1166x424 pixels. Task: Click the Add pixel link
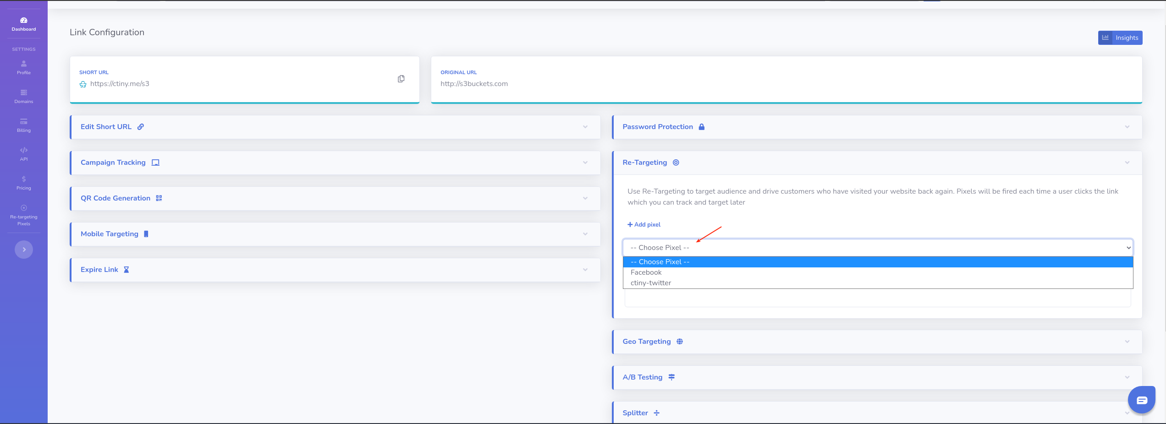(x=644, y=224)
